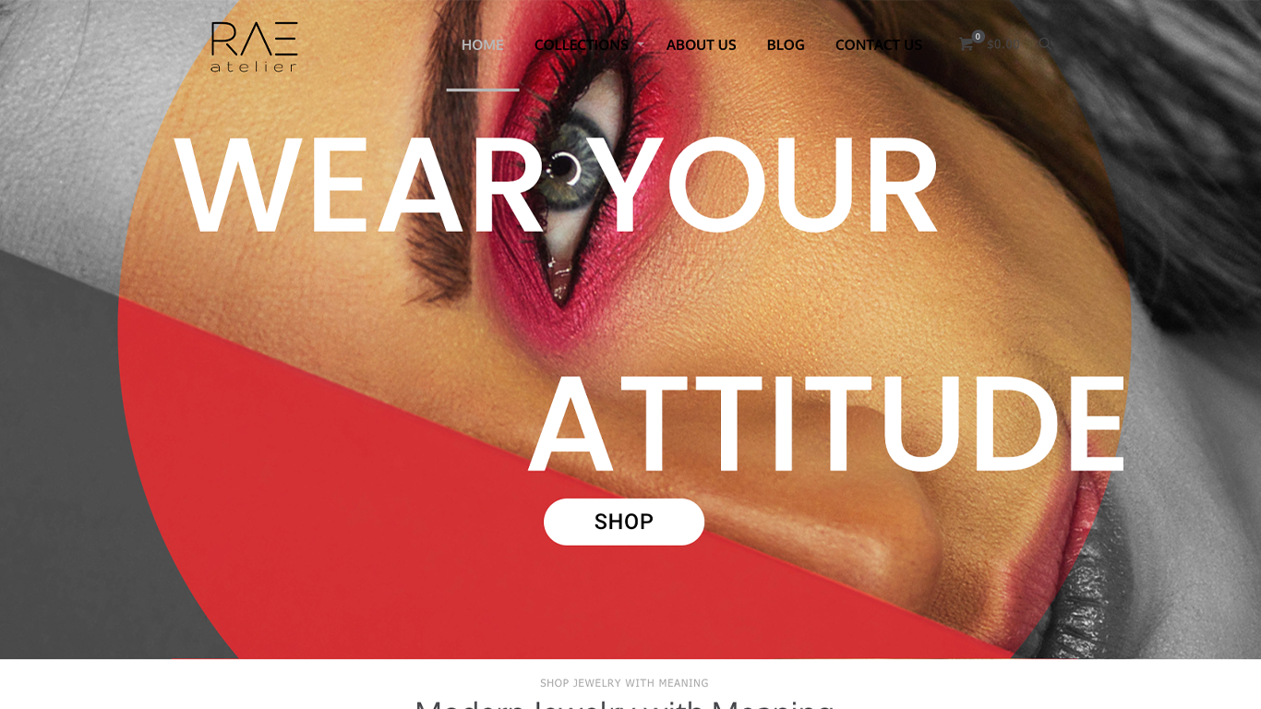This screenshot has width=1261, height=709.
Task: Click the Shop Jewelry With Meaning subtitle
Action: click(x=624, y=683)
